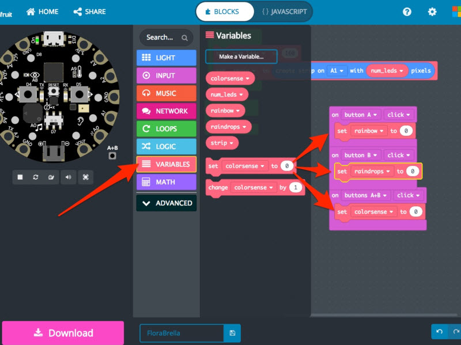Open the Help question mark icon

click(x=407, y=12)
